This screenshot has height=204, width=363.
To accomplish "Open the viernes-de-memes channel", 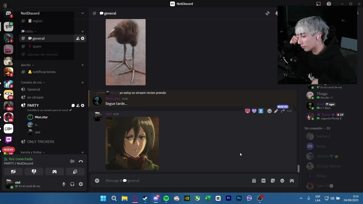I will (x=52, y=54).
